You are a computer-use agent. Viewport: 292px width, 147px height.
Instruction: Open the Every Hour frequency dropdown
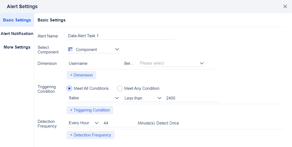(x=83, y=123)
